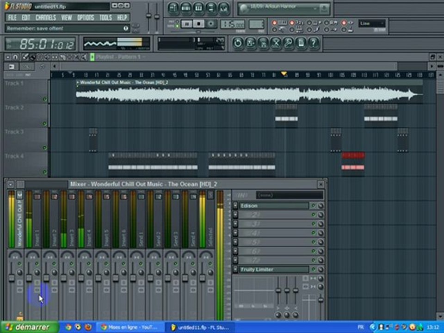Open the piano roll view icon

[x=198, y=8]
